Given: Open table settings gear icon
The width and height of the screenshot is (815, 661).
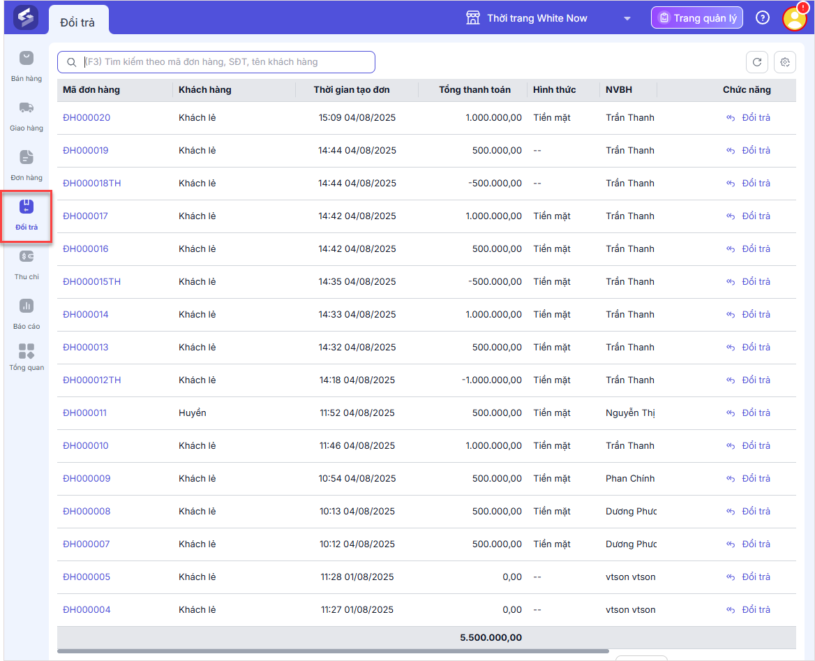Looking at the screenshot, I should click(x=785, y=62).
